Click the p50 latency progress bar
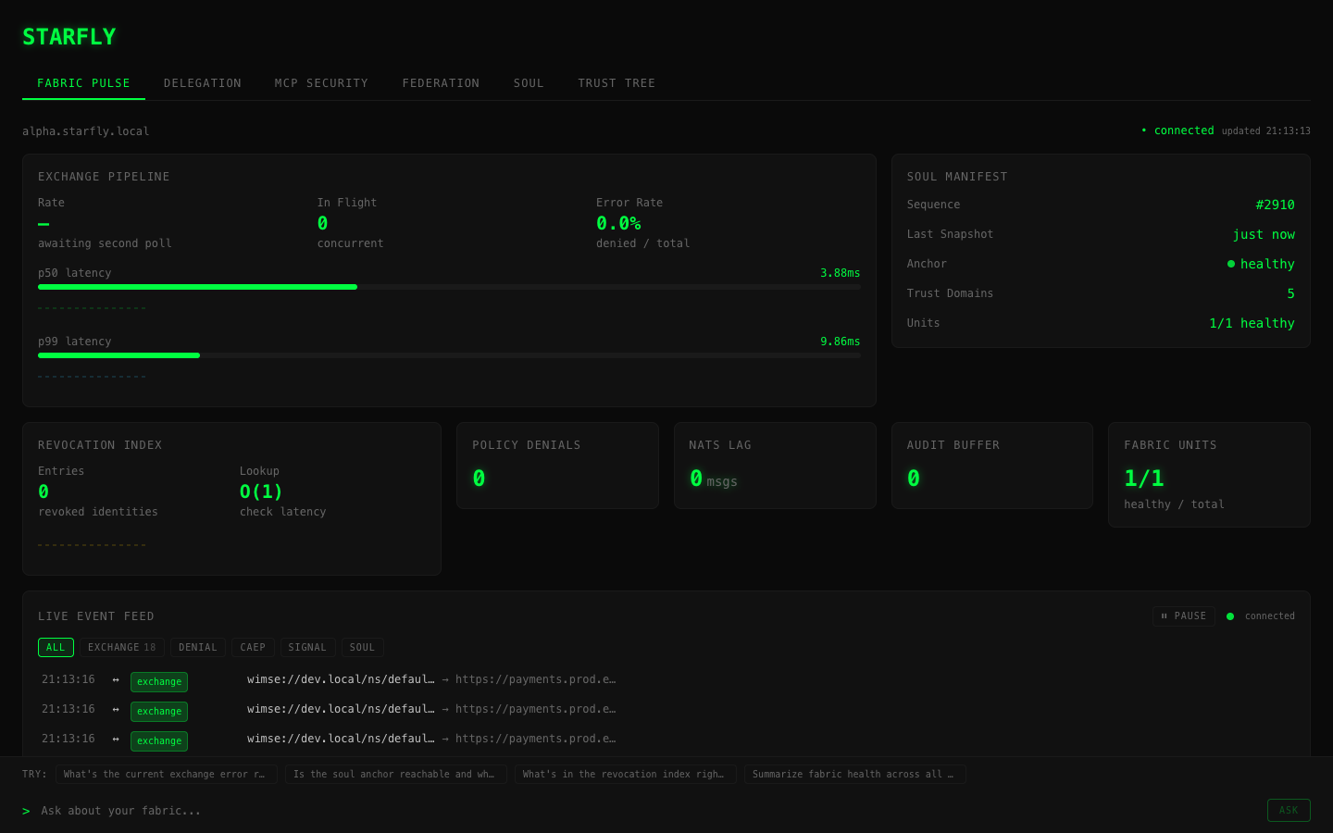Viewport: 1333px width, 833px height. tap(449, 287)
